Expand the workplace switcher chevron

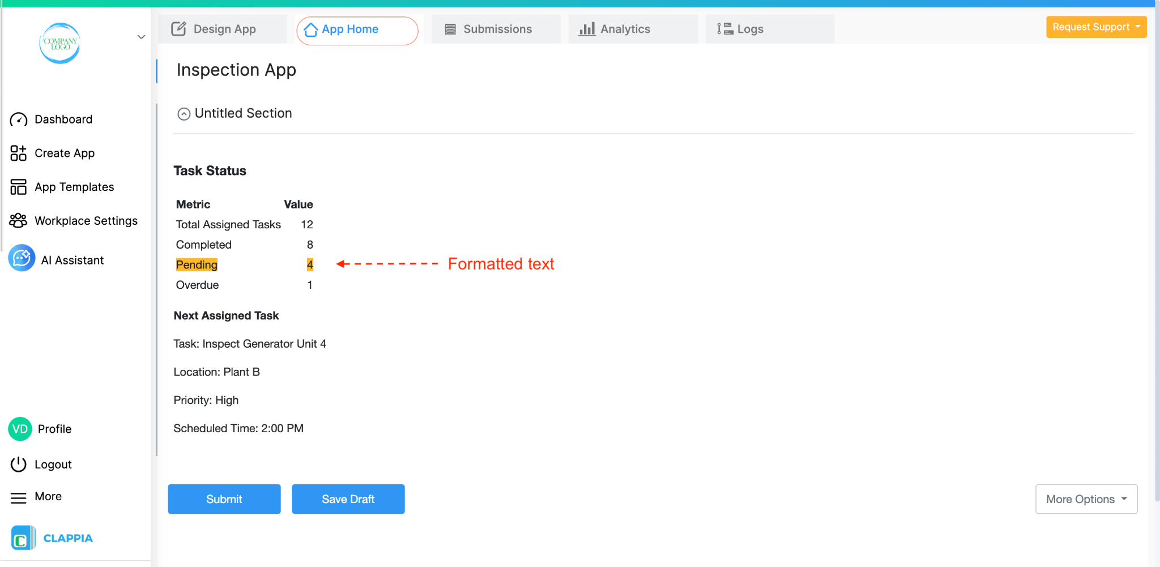[x=141, y=37]
